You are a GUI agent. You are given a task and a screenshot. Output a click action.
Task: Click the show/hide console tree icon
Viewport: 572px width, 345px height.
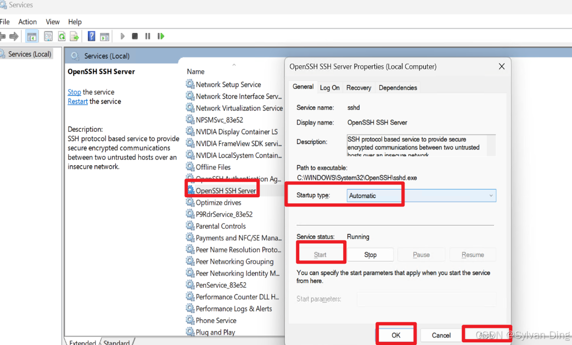(x=32, y=36)
